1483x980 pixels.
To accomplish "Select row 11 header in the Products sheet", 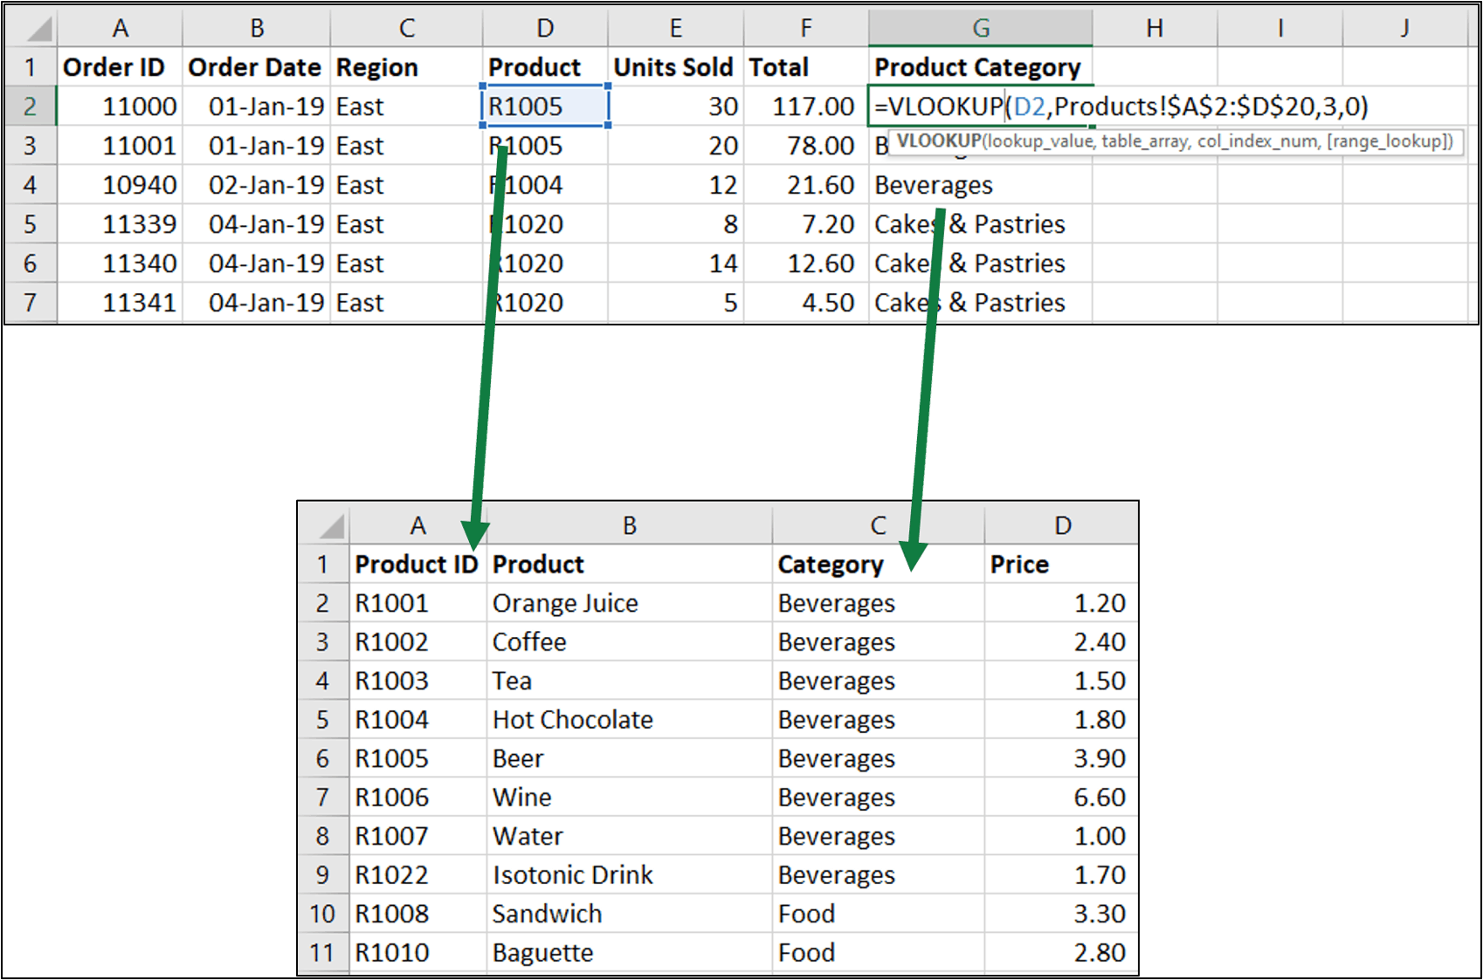I will coord(323,953).
